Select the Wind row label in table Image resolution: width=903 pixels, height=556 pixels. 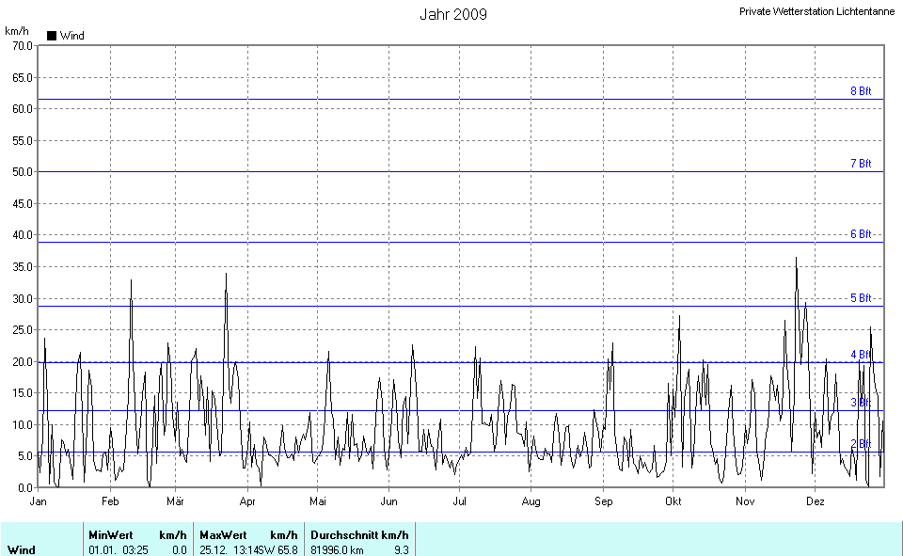[21, 549]
